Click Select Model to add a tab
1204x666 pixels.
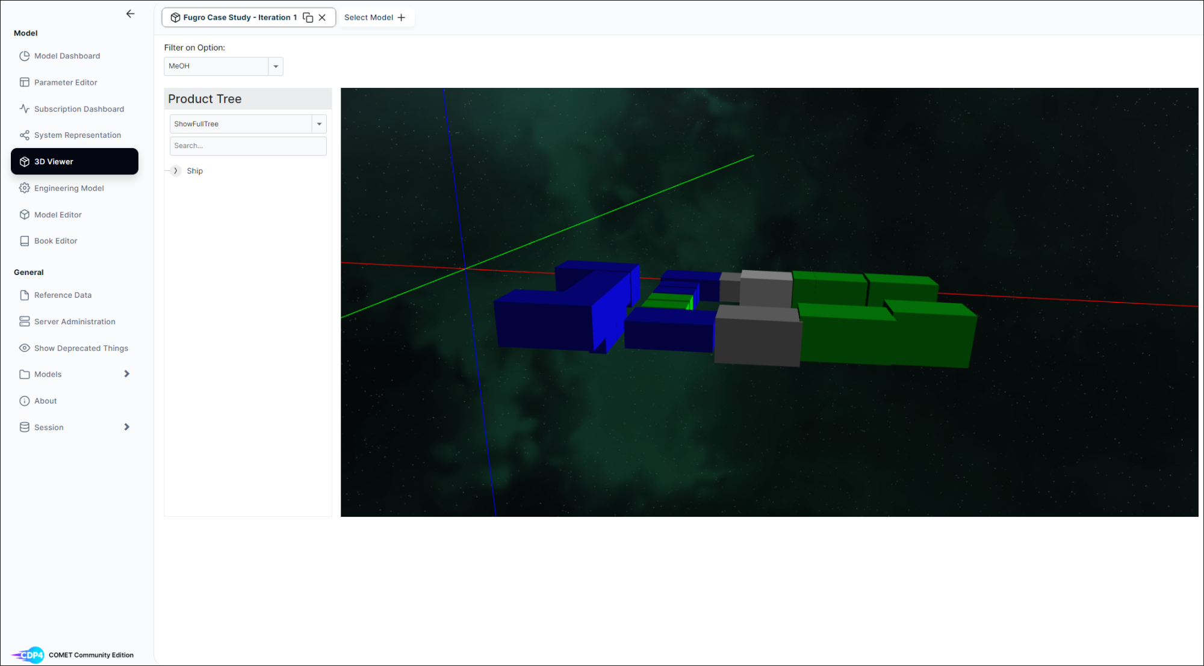point(375,17)
